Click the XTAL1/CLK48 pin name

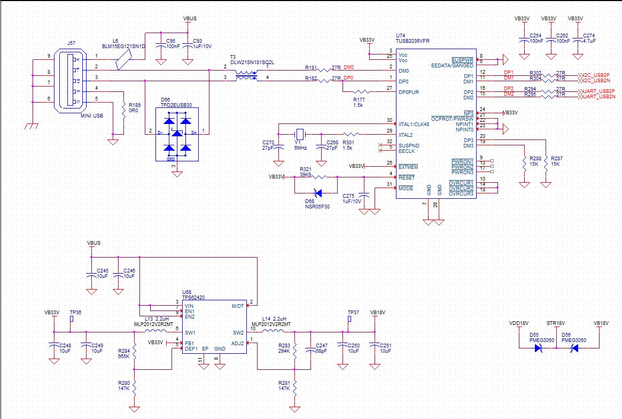coord(414,124)
